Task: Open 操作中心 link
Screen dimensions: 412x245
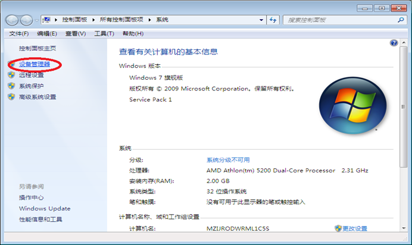Action: (32, 197)
